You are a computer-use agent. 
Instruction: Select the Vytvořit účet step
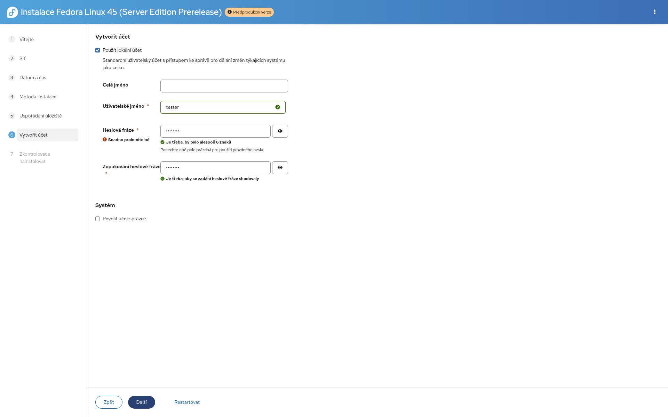click(x=47, y=135)
